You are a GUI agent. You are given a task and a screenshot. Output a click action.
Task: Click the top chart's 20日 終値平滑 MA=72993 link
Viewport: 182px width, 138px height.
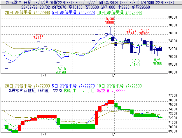[27, 12]
